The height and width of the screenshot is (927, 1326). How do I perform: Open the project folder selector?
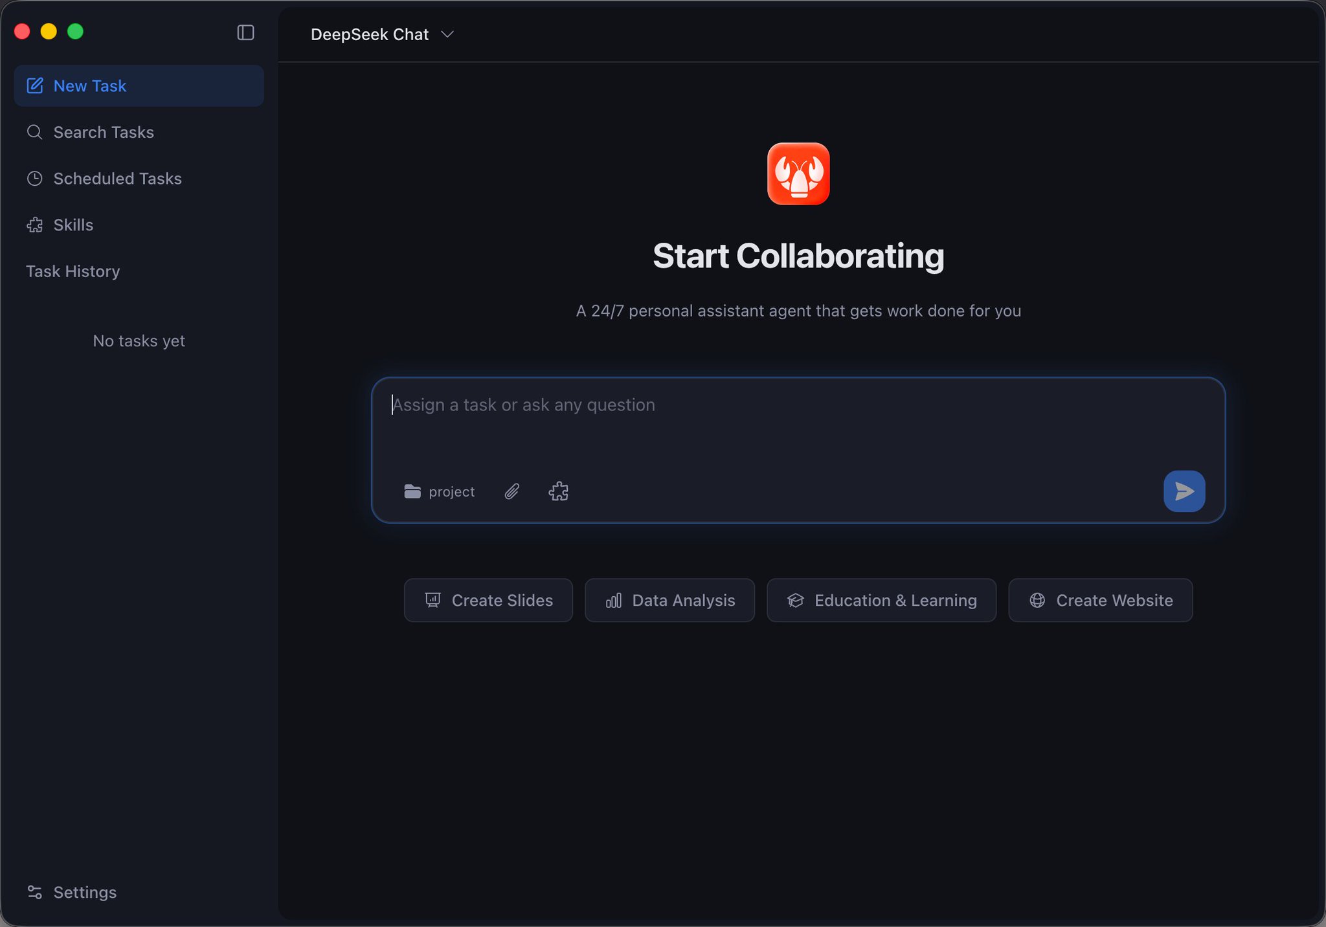[x=451, y=491]
